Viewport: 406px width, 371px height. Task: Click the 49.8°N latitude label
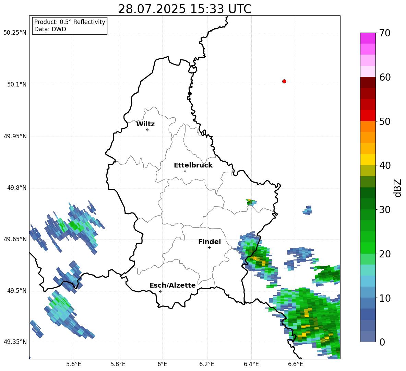pos(17,188)
